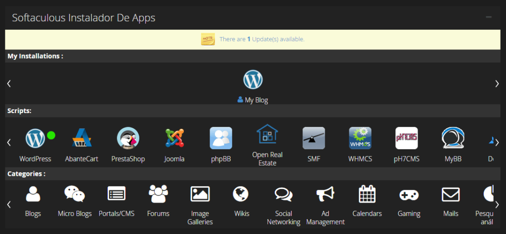Open the Social Networking category icon

(x=284, y=195)
